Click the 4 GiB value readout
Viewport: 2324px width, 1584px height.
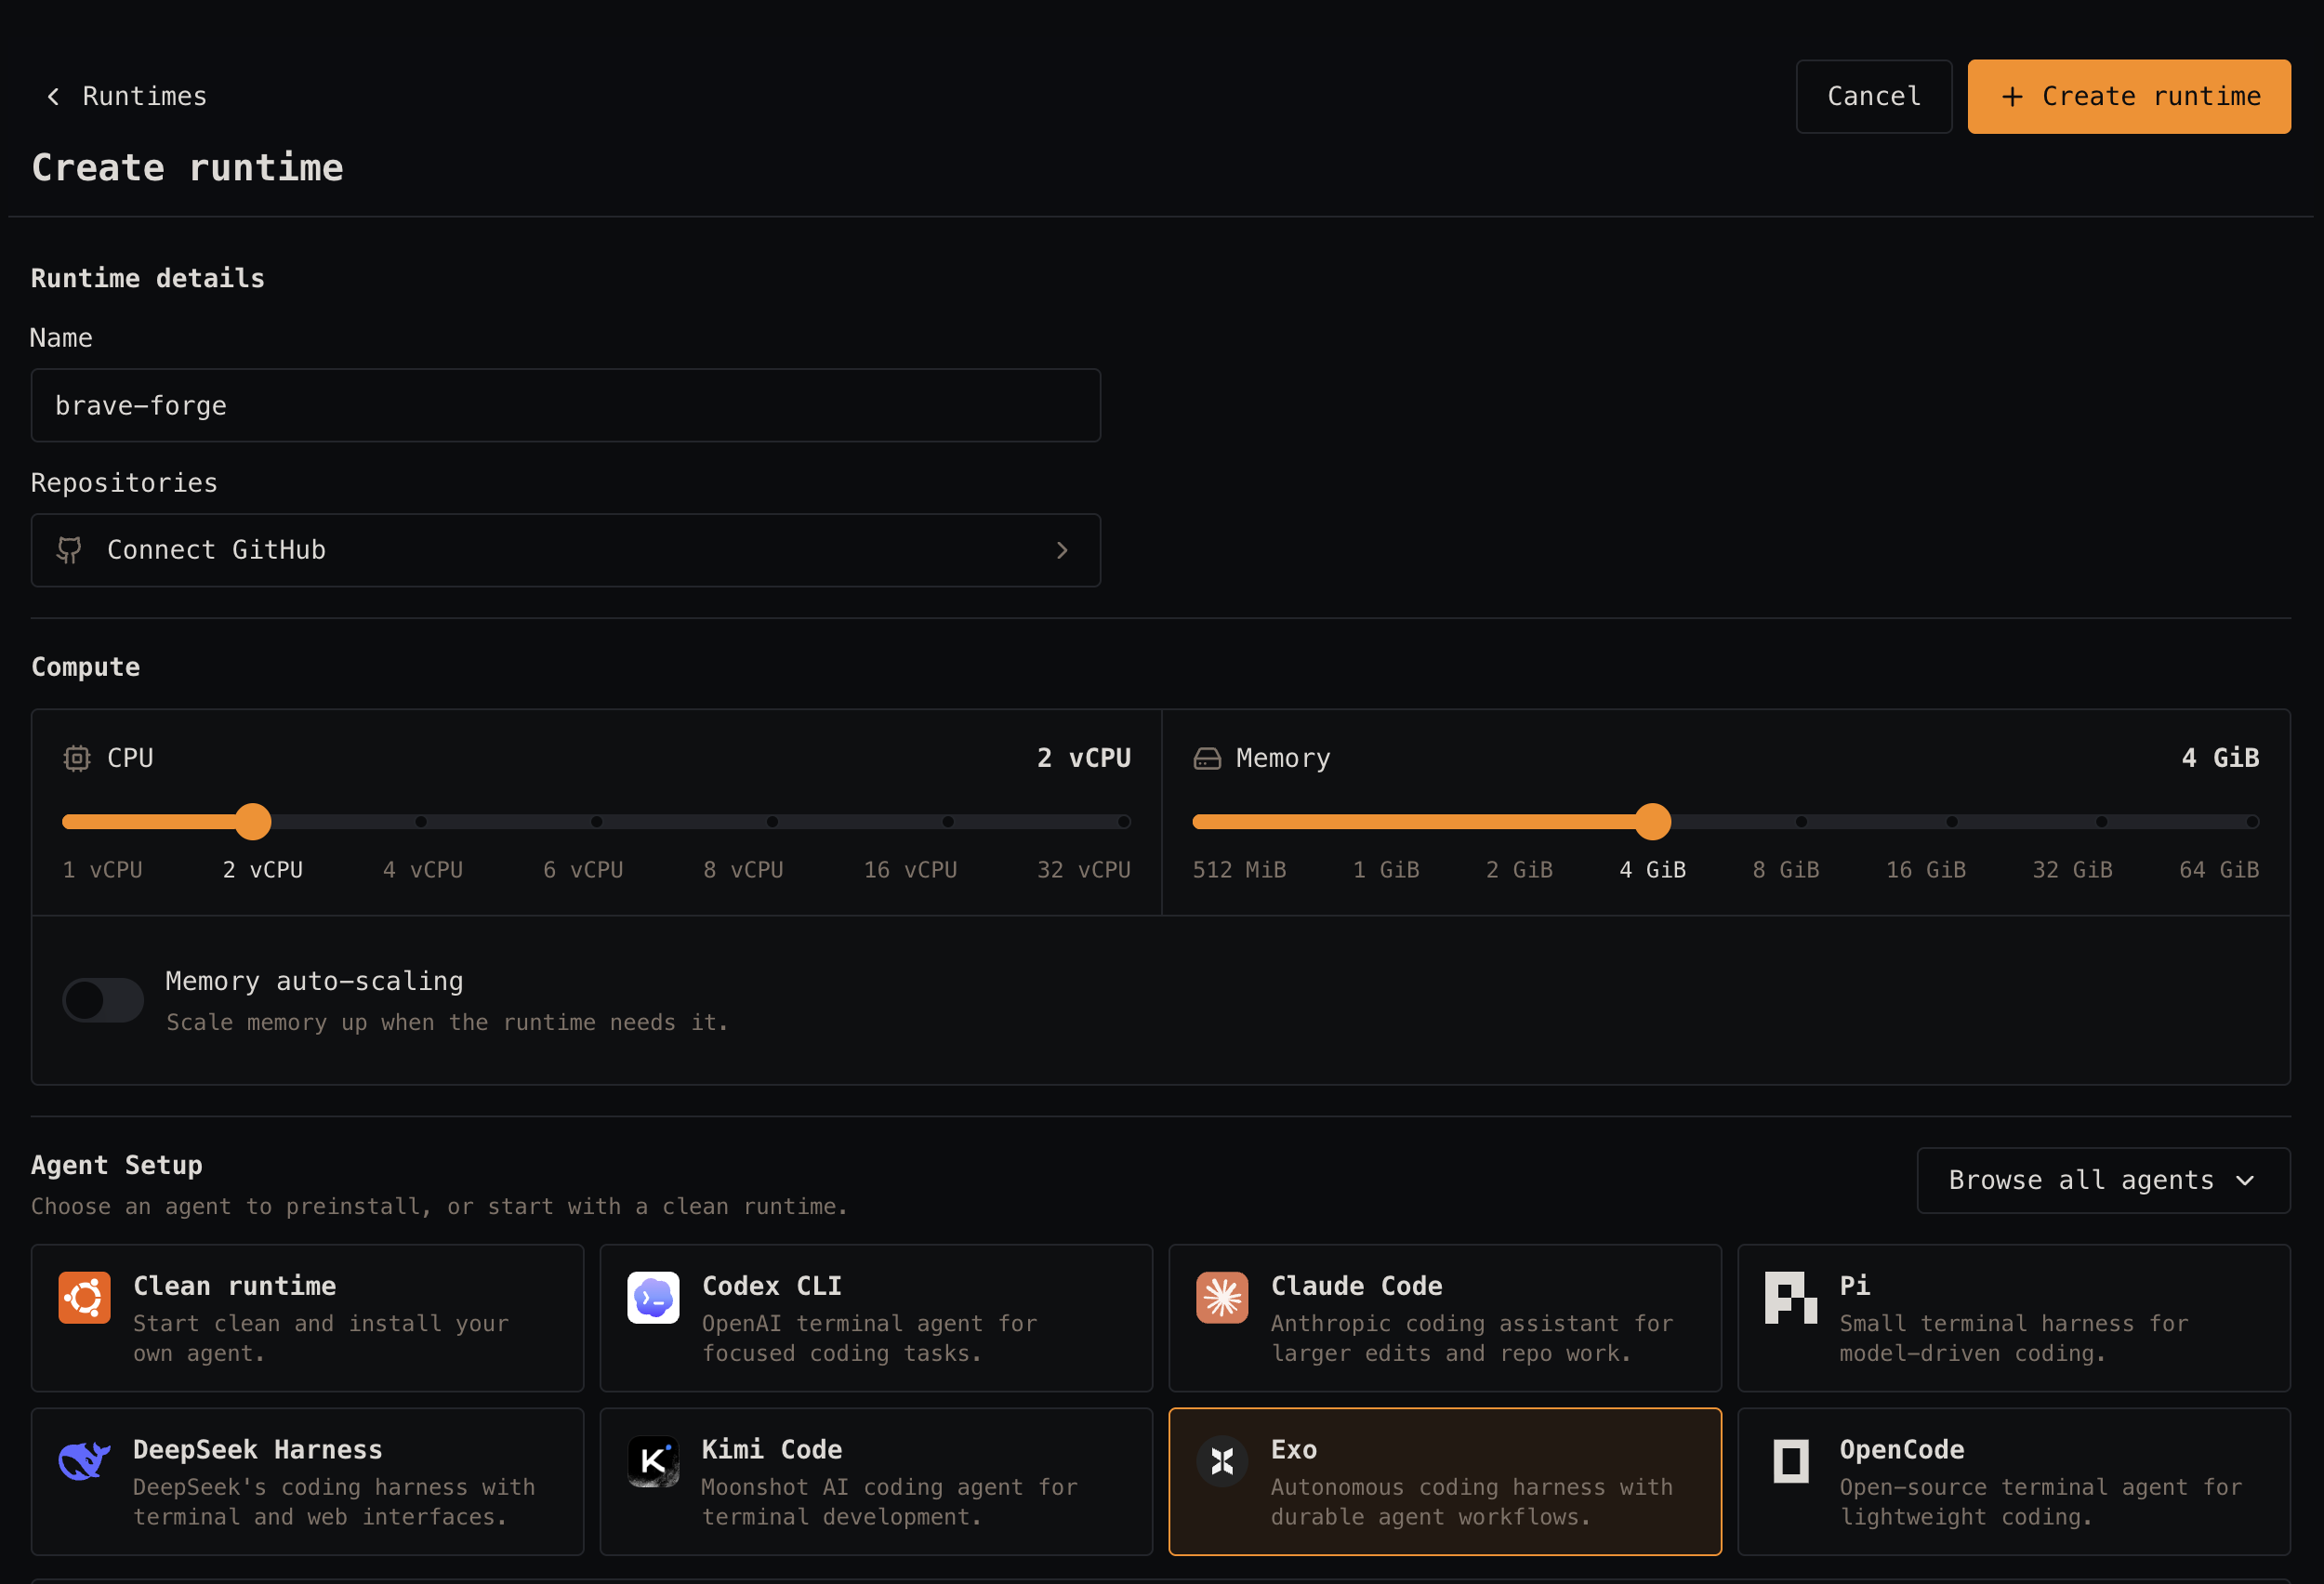coord(2220,757)
